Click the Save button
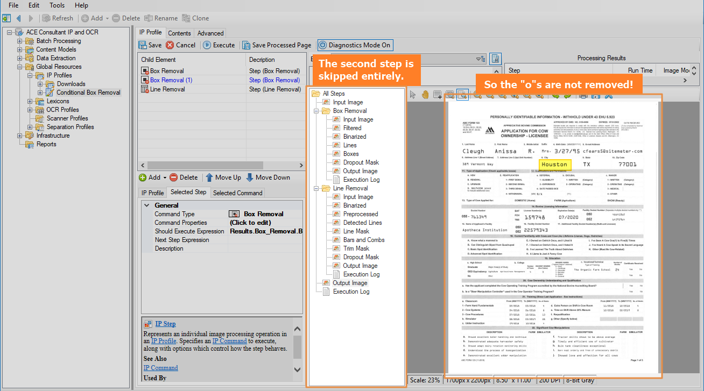704x391 pixels. [x=150, y=45]
